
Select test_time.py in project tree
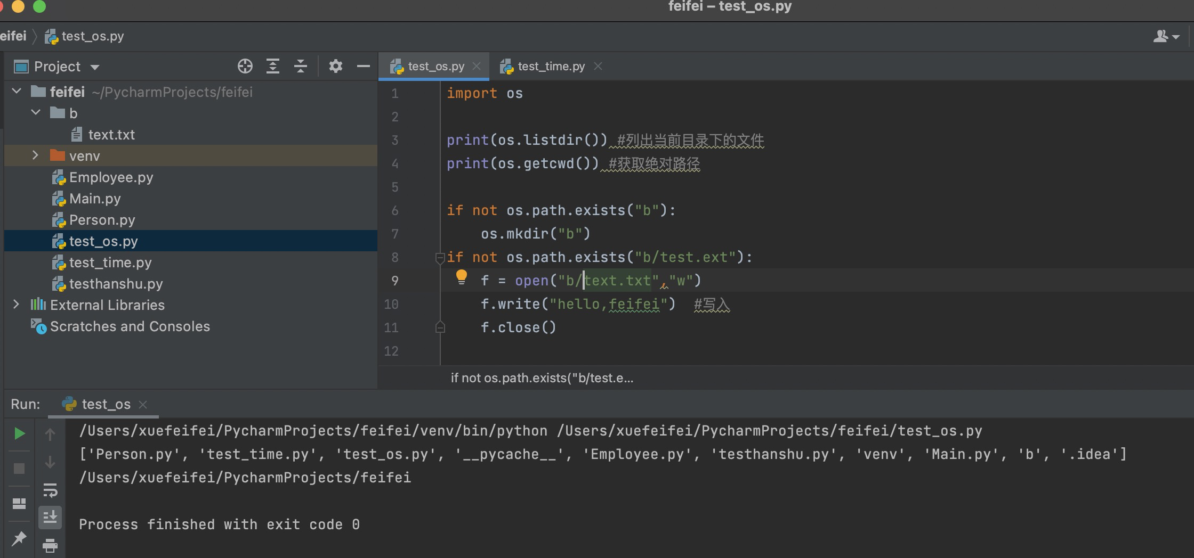tap(191, 262)
